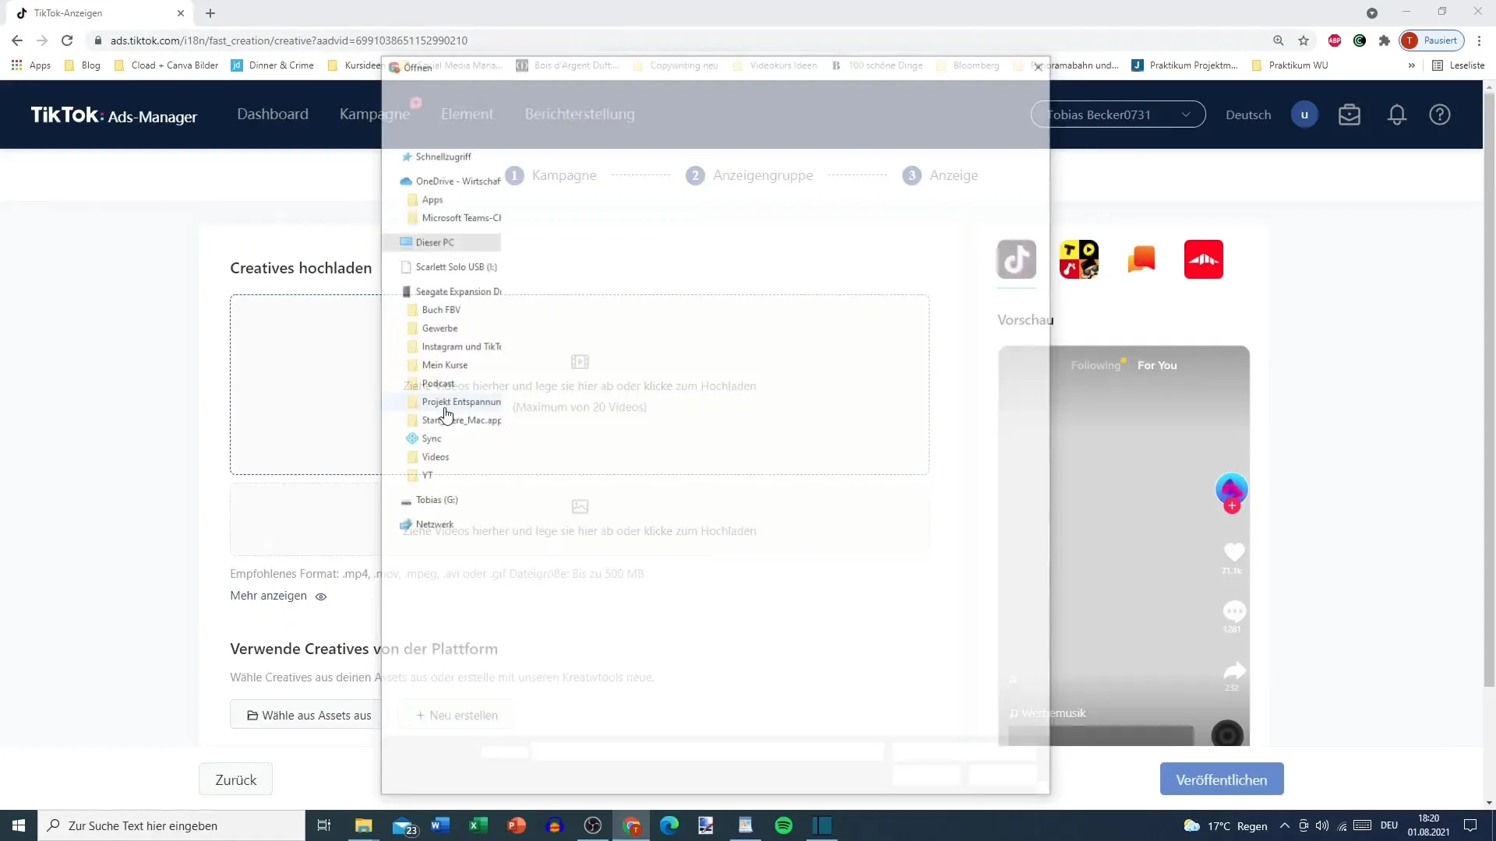Click the Chrome reload button

(67, 40)
